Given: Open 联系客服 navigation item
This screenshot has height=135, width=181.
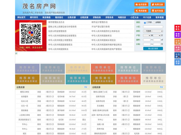Looking at the screenshot, I should point(160,17).
